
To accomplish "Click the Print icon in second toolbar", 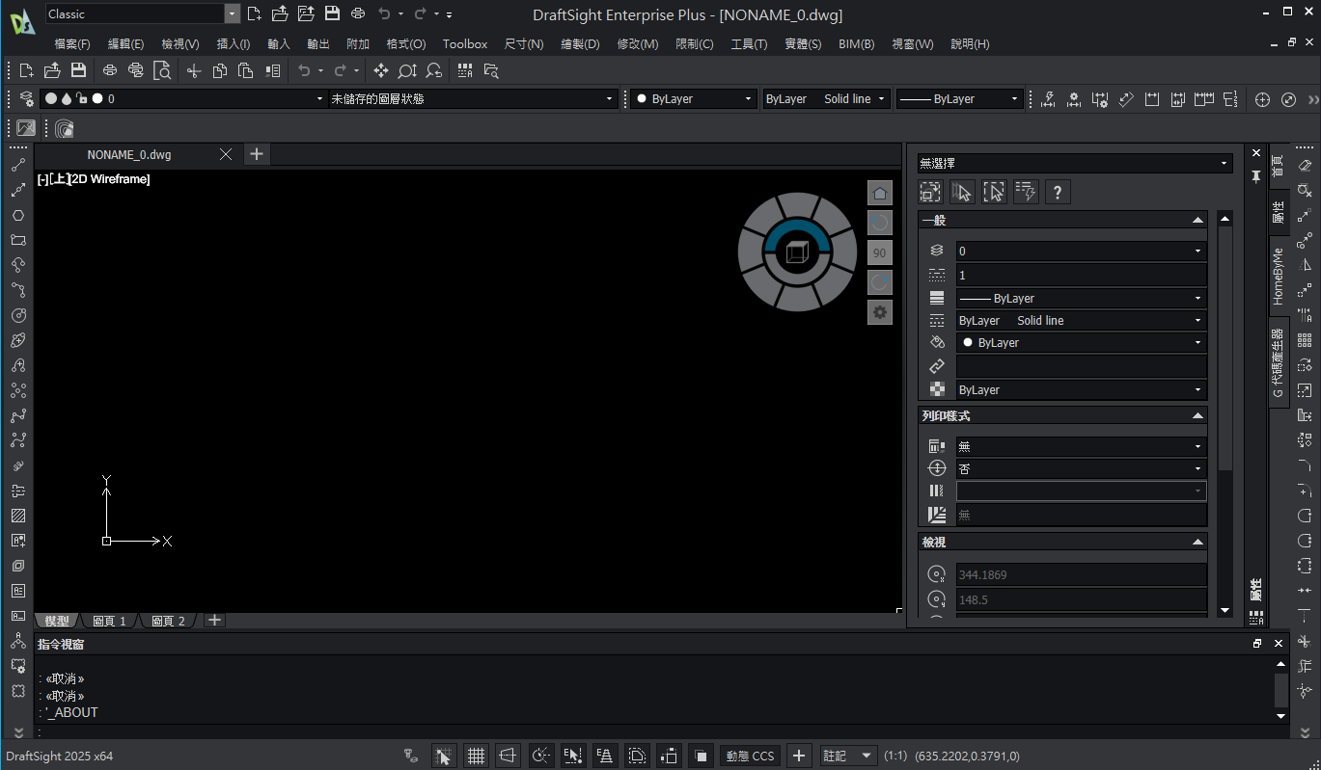I will click(x=110, y=70).
